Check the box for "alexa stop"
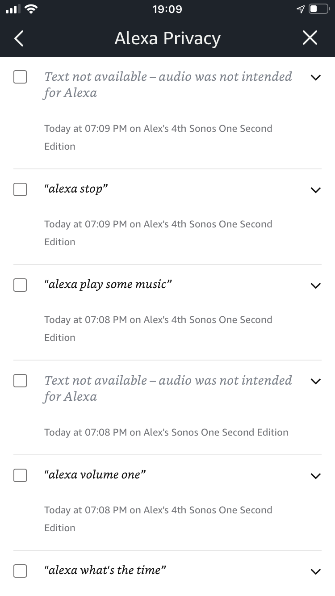 point(20,189)
